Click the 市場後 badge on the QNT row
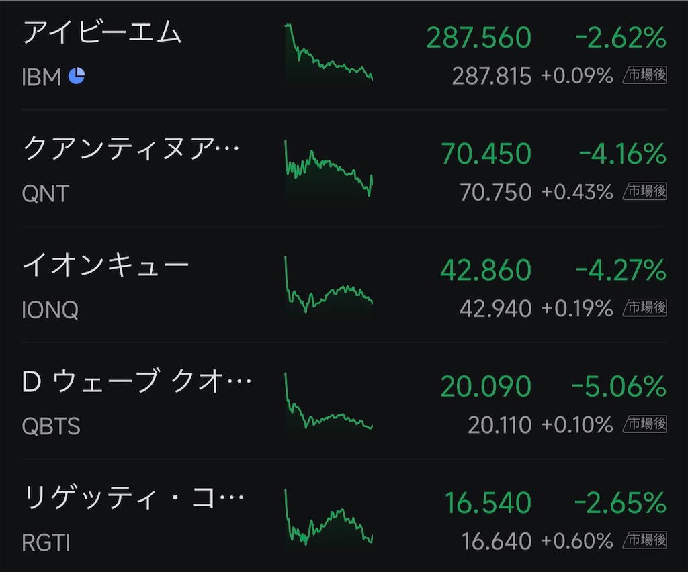Image resolution: width=688 pixels, height=572 pixels. pyautogui.click(x=645, y=191)
